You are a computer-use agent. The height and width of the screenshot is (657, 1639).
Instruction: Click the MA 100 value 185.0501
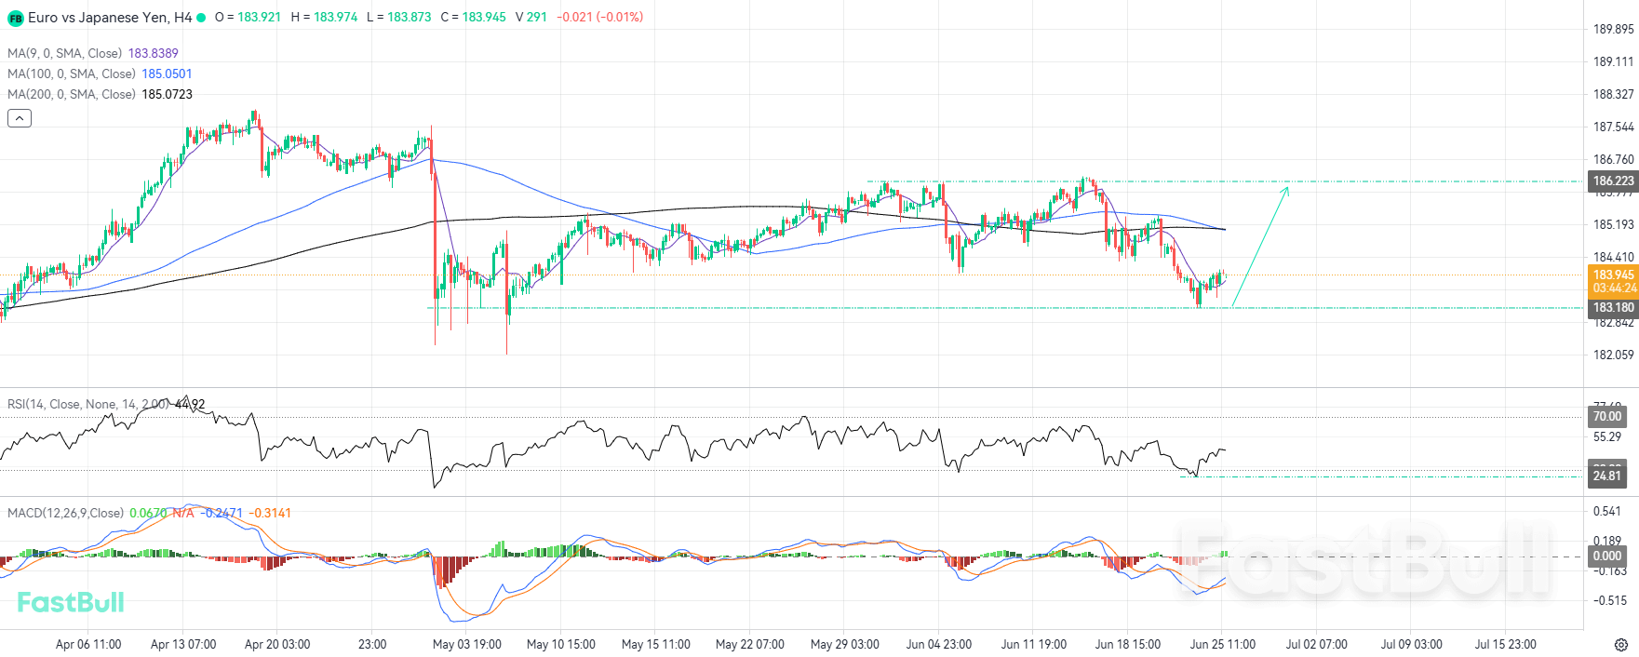tap(167, 74)
